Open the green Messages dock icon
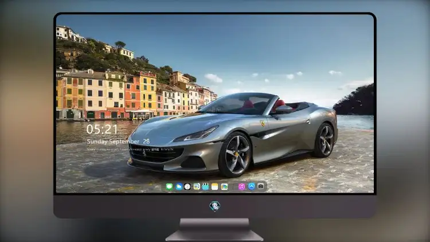The image size is (430, 242). click(x=170, y=187)
